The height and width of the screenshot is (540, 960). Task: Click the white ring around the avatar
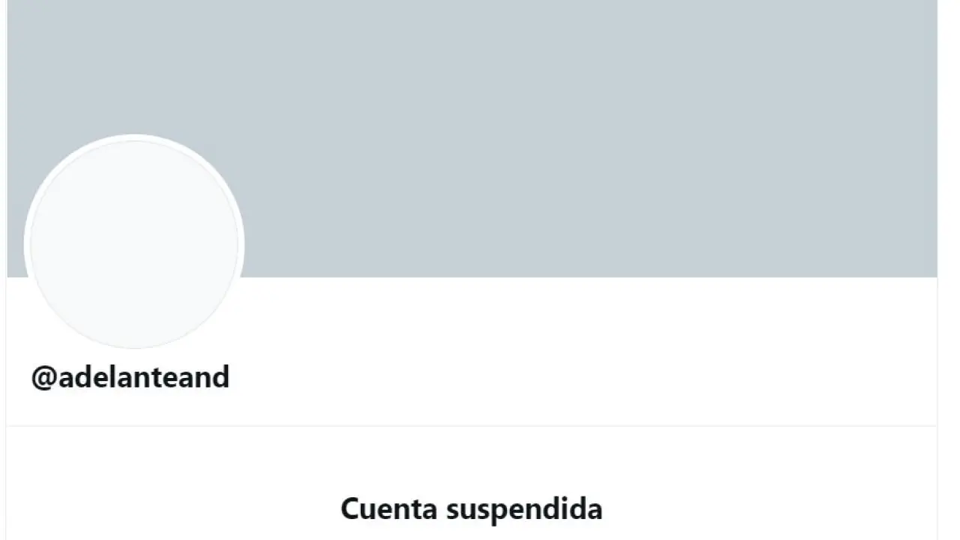pyautogui.click(x=134, y=137)
